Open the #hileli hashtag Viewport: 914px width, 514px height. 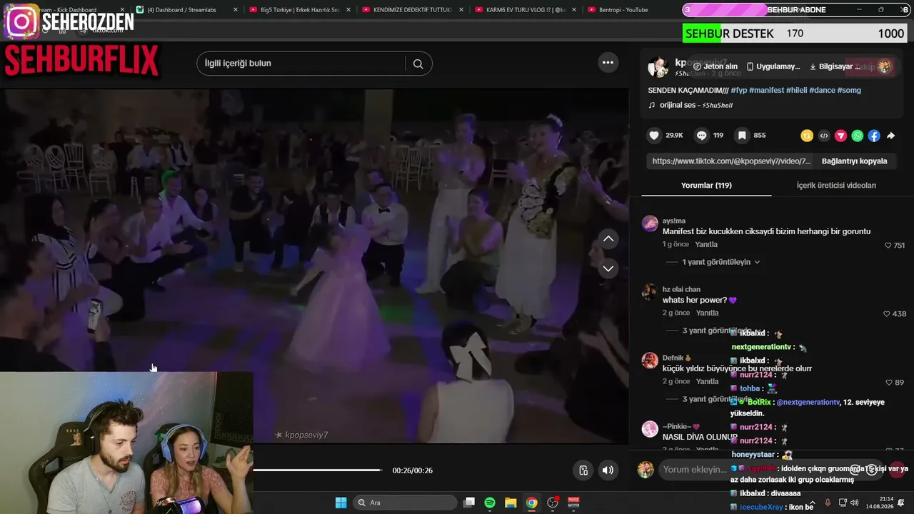(x=797, y=91)
